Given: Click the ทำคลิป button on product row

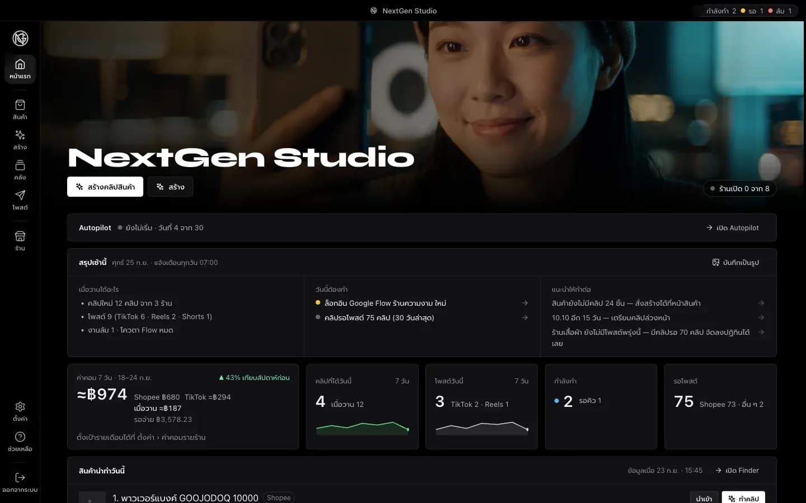Looking at the screenshot, I should click(743, 499).
